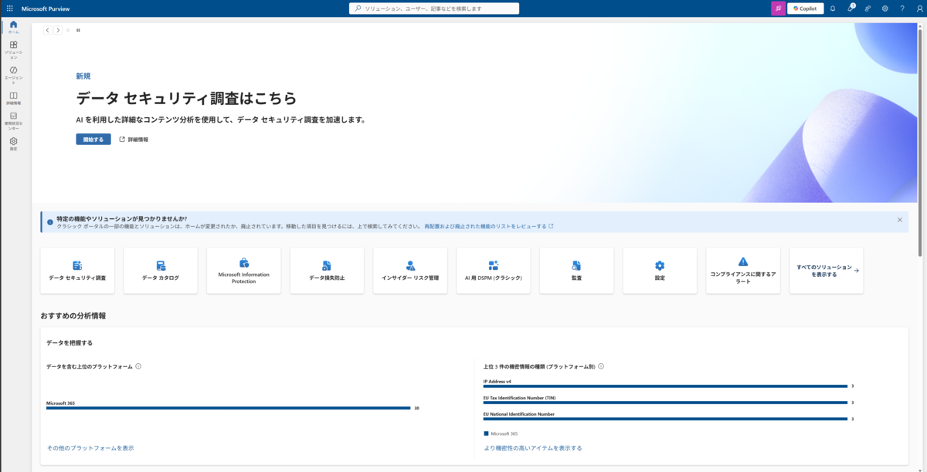Open the AI 用 DSPM (クラシック) card
Screen dimensions: 927x472
coord(494,271)
